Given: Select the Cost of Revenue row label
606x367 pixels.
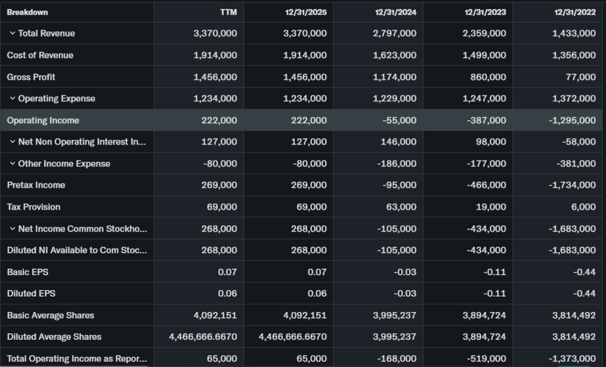Looking at the screenshot, I should (x=40, y=55).
